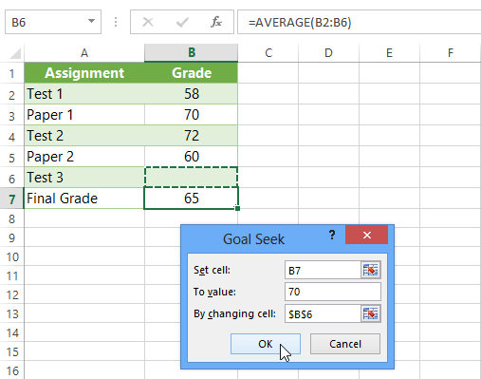Click OK in Goal Seek dialog

click(x=266, y=344)
